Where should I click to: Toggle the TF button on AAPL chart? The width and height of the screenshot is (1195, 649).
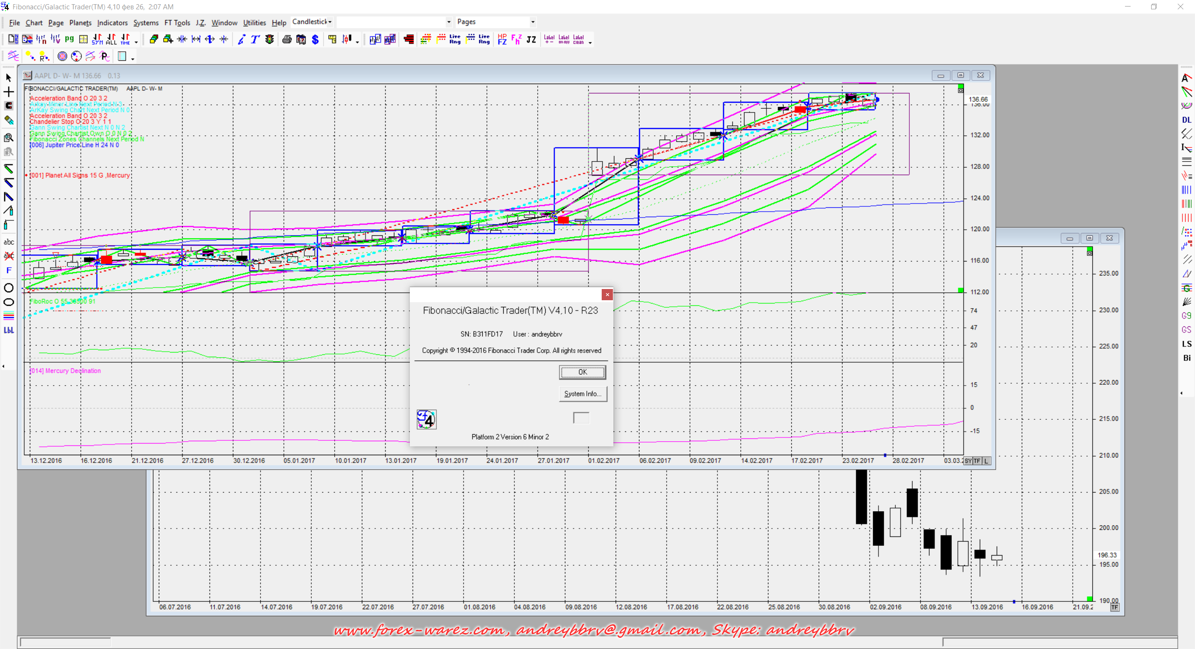977,461
